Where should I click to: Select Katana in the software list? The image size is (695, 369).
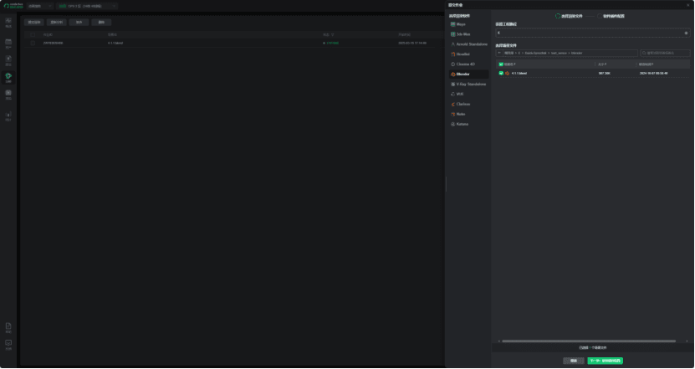coord(462,125)
